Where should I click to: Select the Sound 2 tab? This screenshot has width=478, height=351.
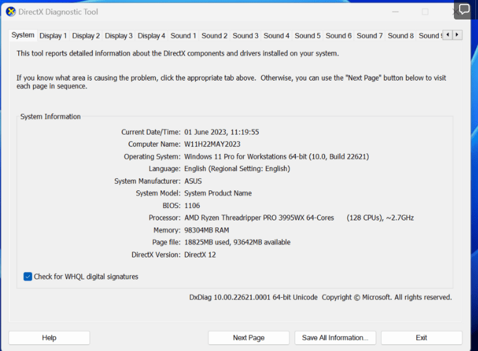coord(214,36)
